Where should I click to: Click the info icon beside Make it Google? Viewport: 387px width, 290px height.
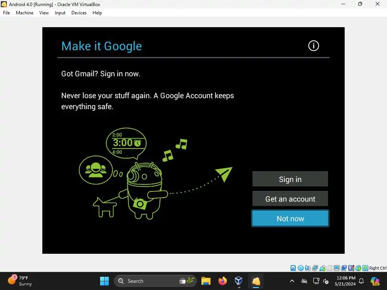[313, 46]
